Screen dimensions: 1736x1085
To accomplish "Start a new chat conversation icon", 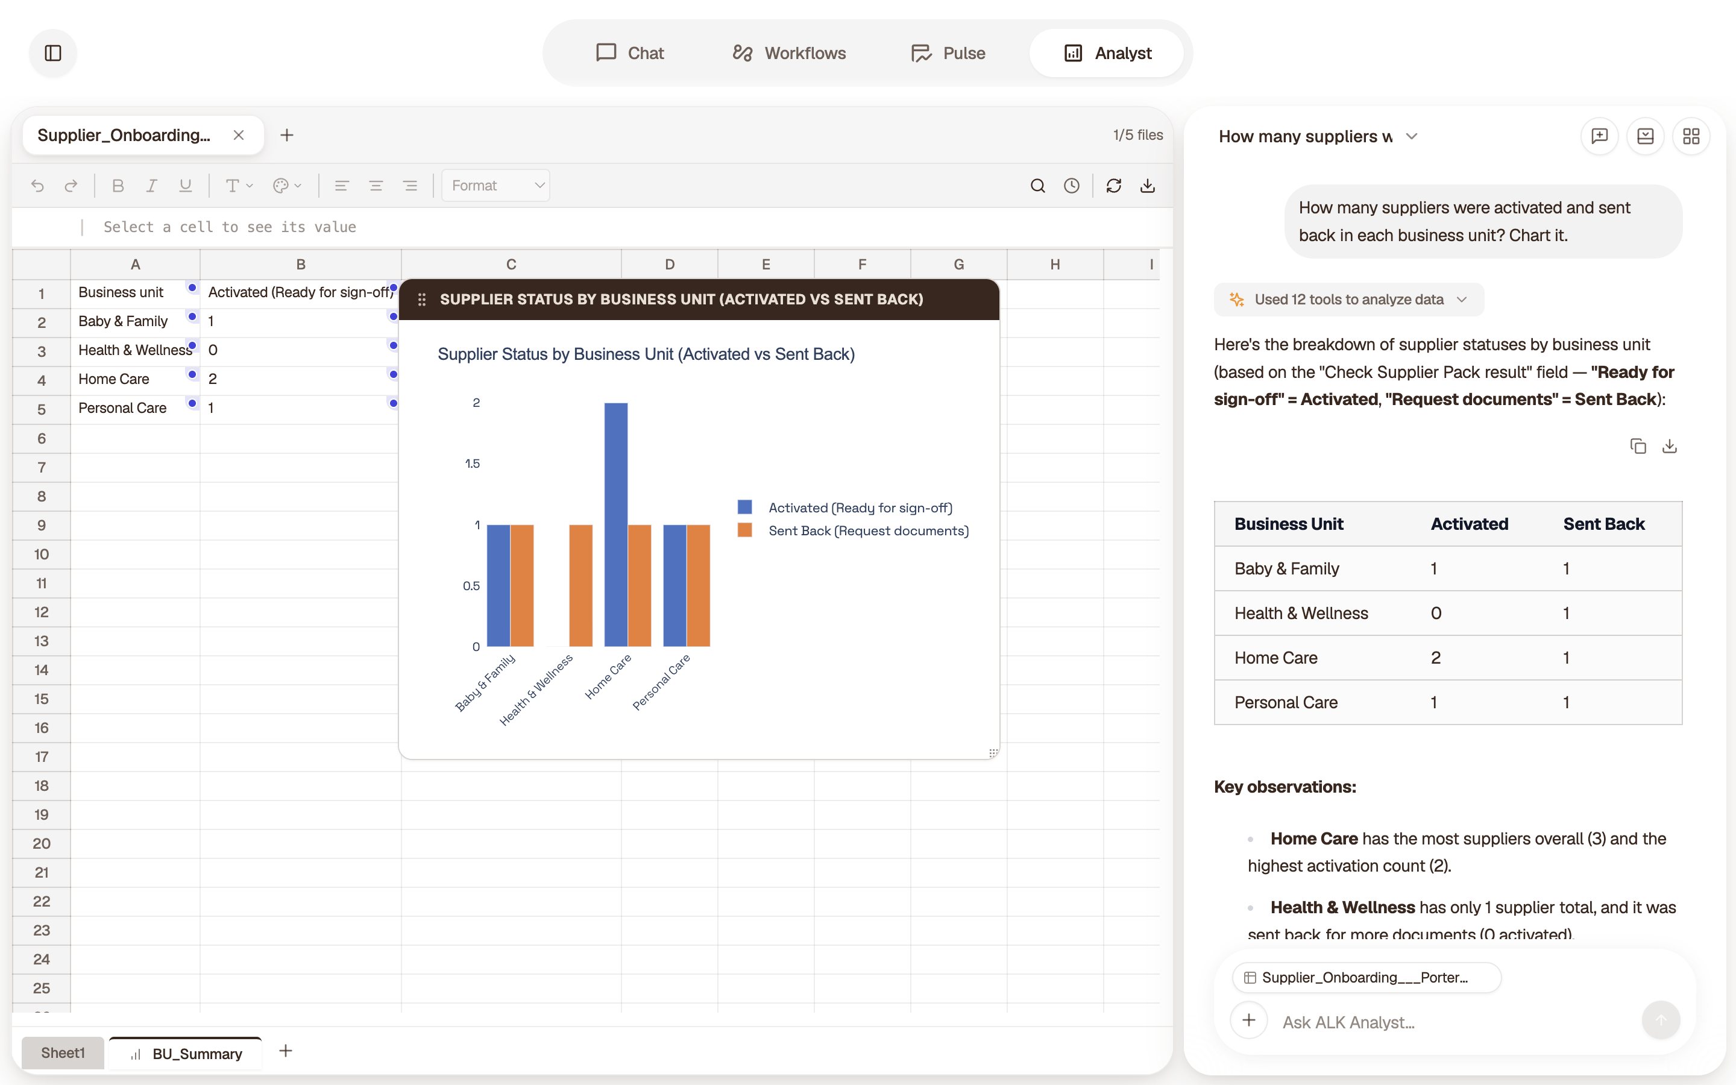I will click(x=1600, y=136).
